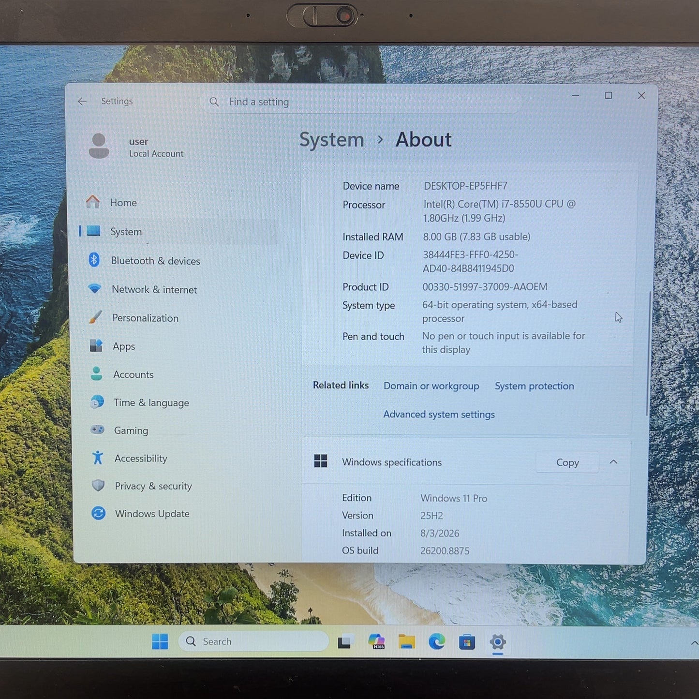Click the Settings gear on the taskbar

(497, 642)
